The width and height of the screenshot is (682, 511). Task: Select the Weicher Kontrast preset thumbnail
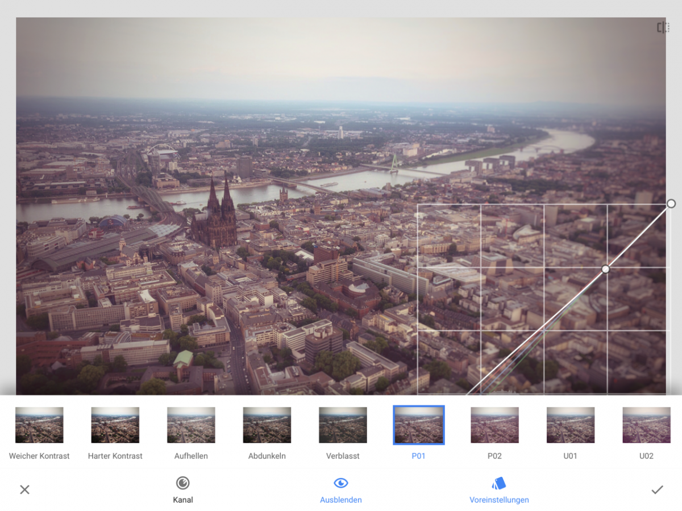click(x=39, y=425)
